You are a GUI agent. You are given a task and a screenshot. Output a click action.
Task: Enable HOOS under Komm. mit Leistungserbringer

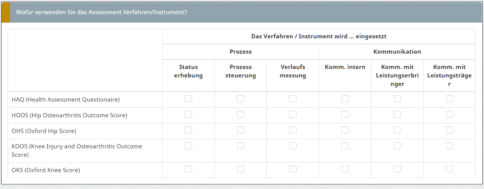[x=397, y=114]
